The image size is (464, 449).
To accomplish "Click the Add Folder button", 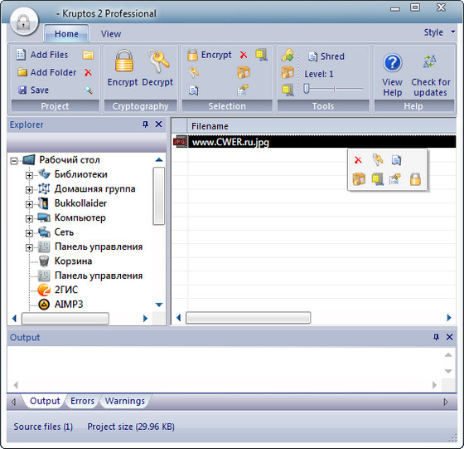I will [46, 72].
